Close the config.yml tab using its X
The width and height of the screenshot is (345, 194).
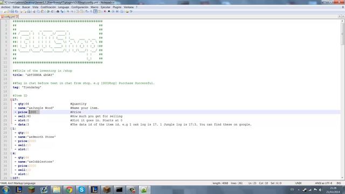(17, 17)
